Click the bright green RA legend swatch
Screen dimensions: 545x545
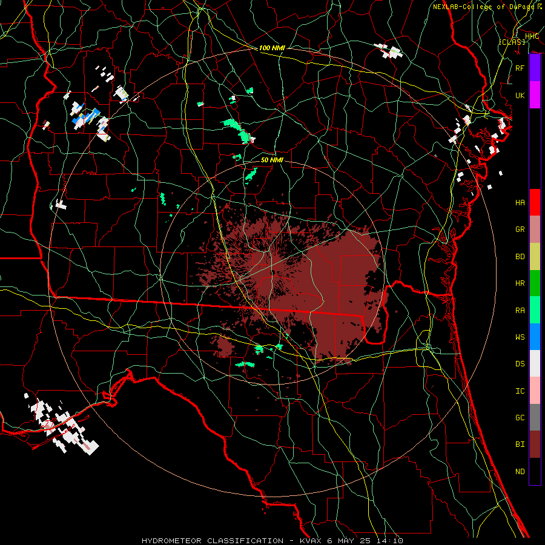[535, 310]
